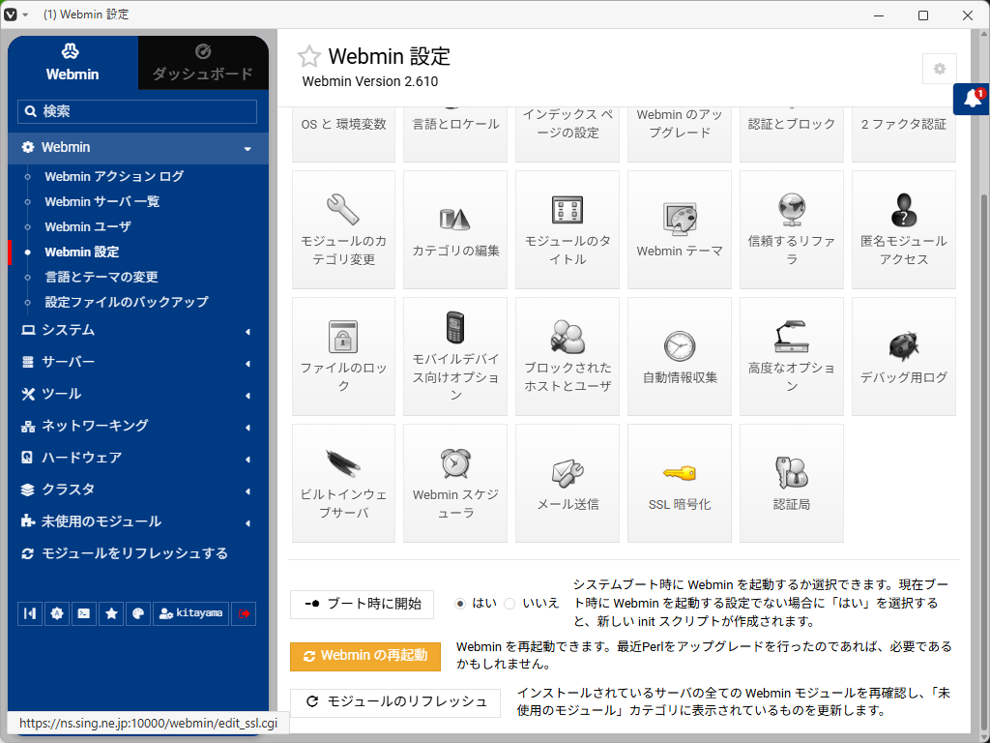Open the notifications bell icon
This screenshot has width=990, height=743.
point(973,99)
